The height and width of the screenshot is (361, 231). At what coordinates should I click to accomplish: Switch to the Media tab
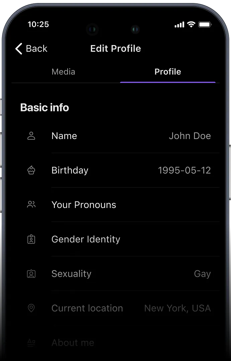pyautogui.click(x=63, y=72)
